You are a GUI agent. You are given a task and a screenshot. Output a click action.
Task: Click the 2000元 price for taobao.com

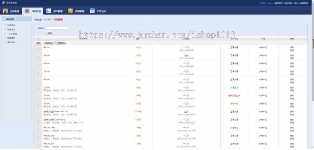pyautogui.click(x=138, y=112)
